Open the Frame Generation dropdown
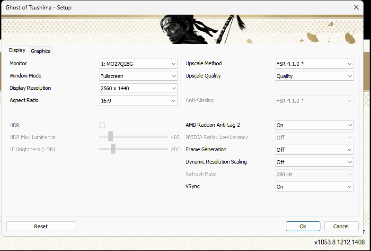Viewport: 371px width, 251px height. [x=314, y=150]
